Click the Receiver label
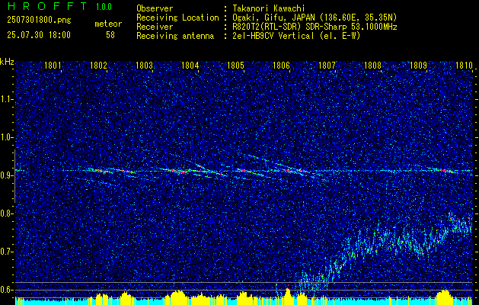The image size is (479, 305). pyautogui.click(x=155, y=27)
